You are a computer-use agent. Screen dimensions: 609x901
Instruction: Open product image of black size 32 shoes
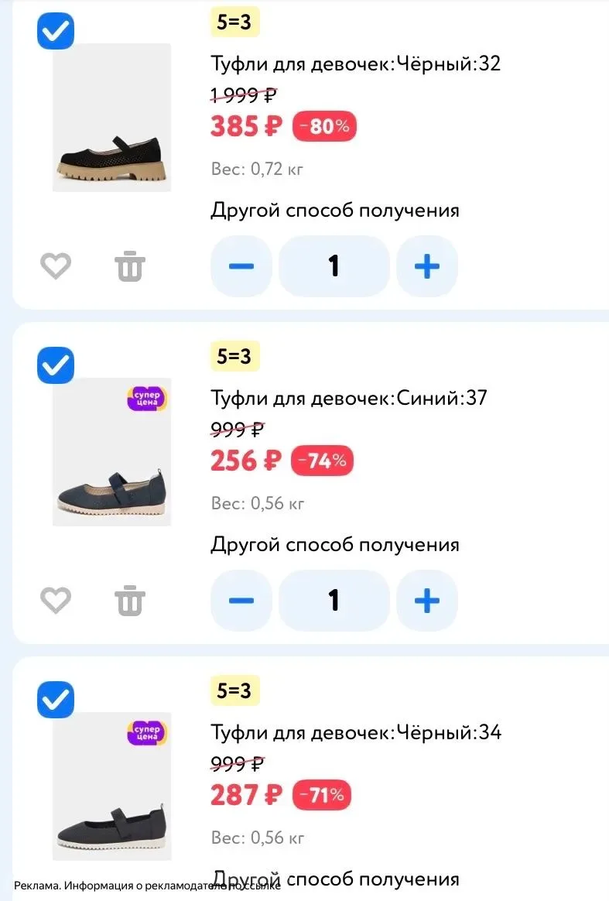click(x=112, y=118)
